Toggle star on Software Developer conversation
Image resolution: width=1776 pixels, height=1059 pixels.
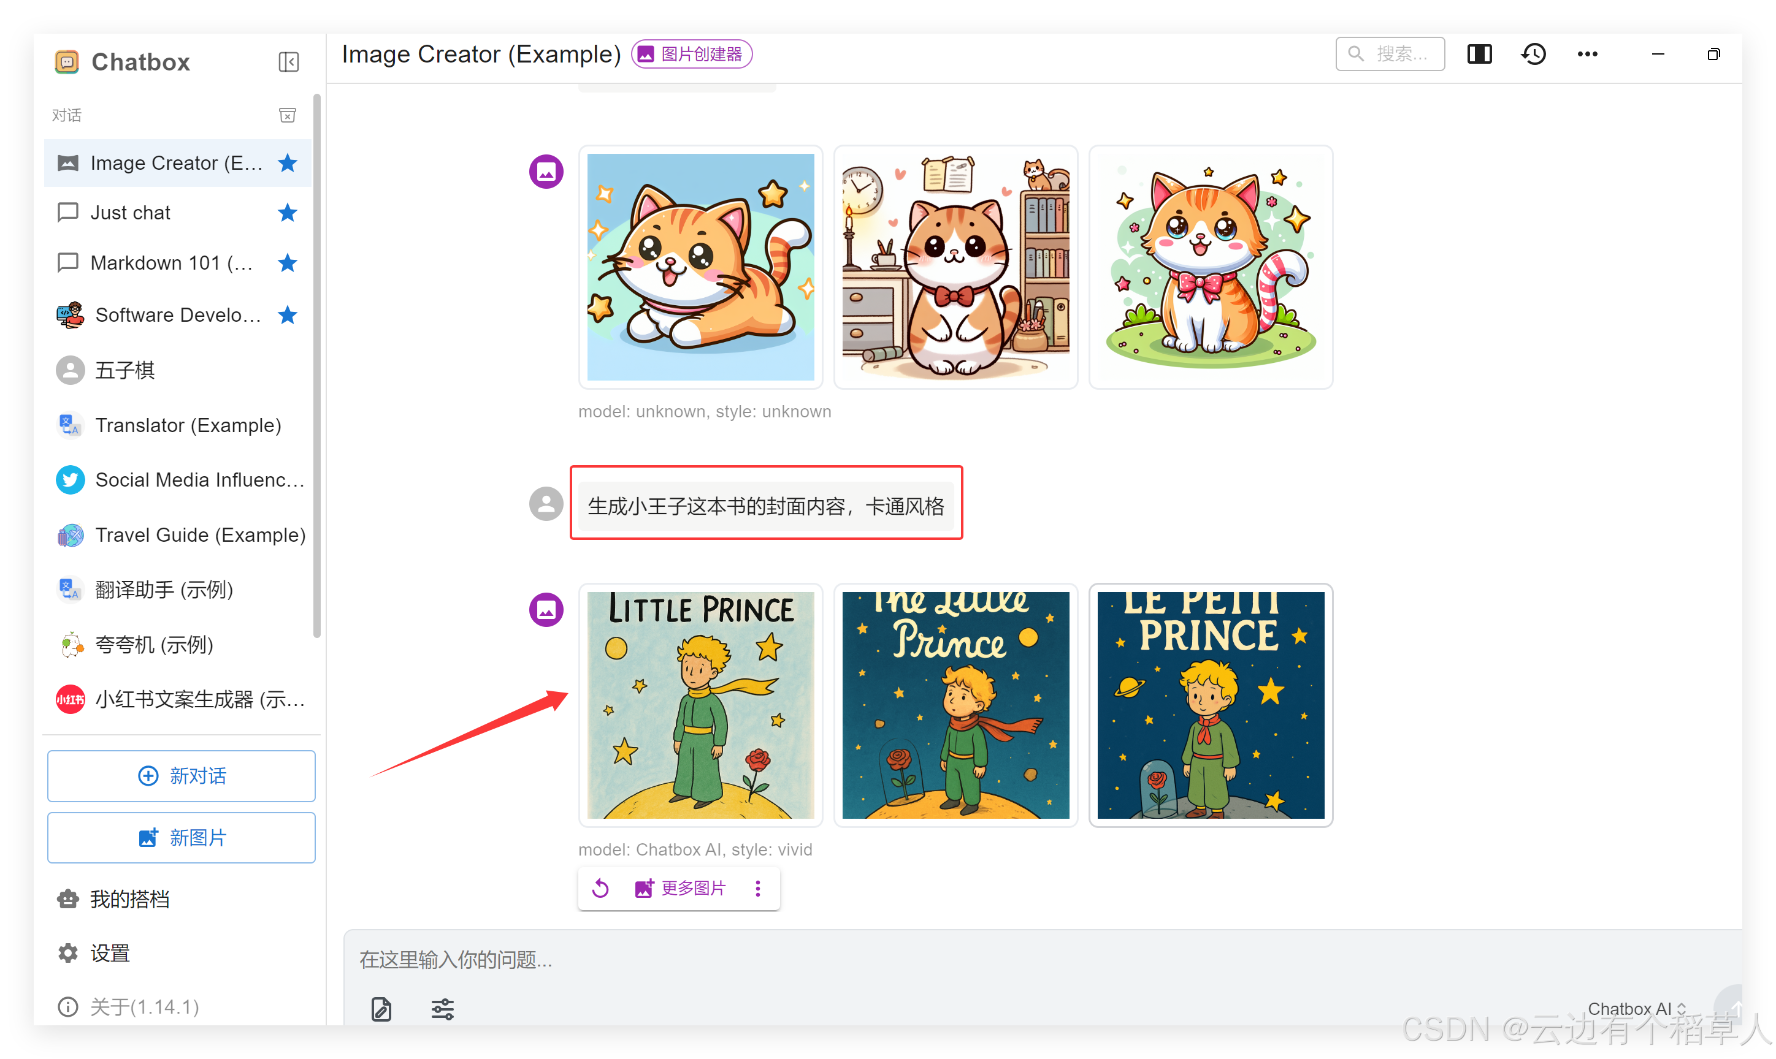[287, 315]
